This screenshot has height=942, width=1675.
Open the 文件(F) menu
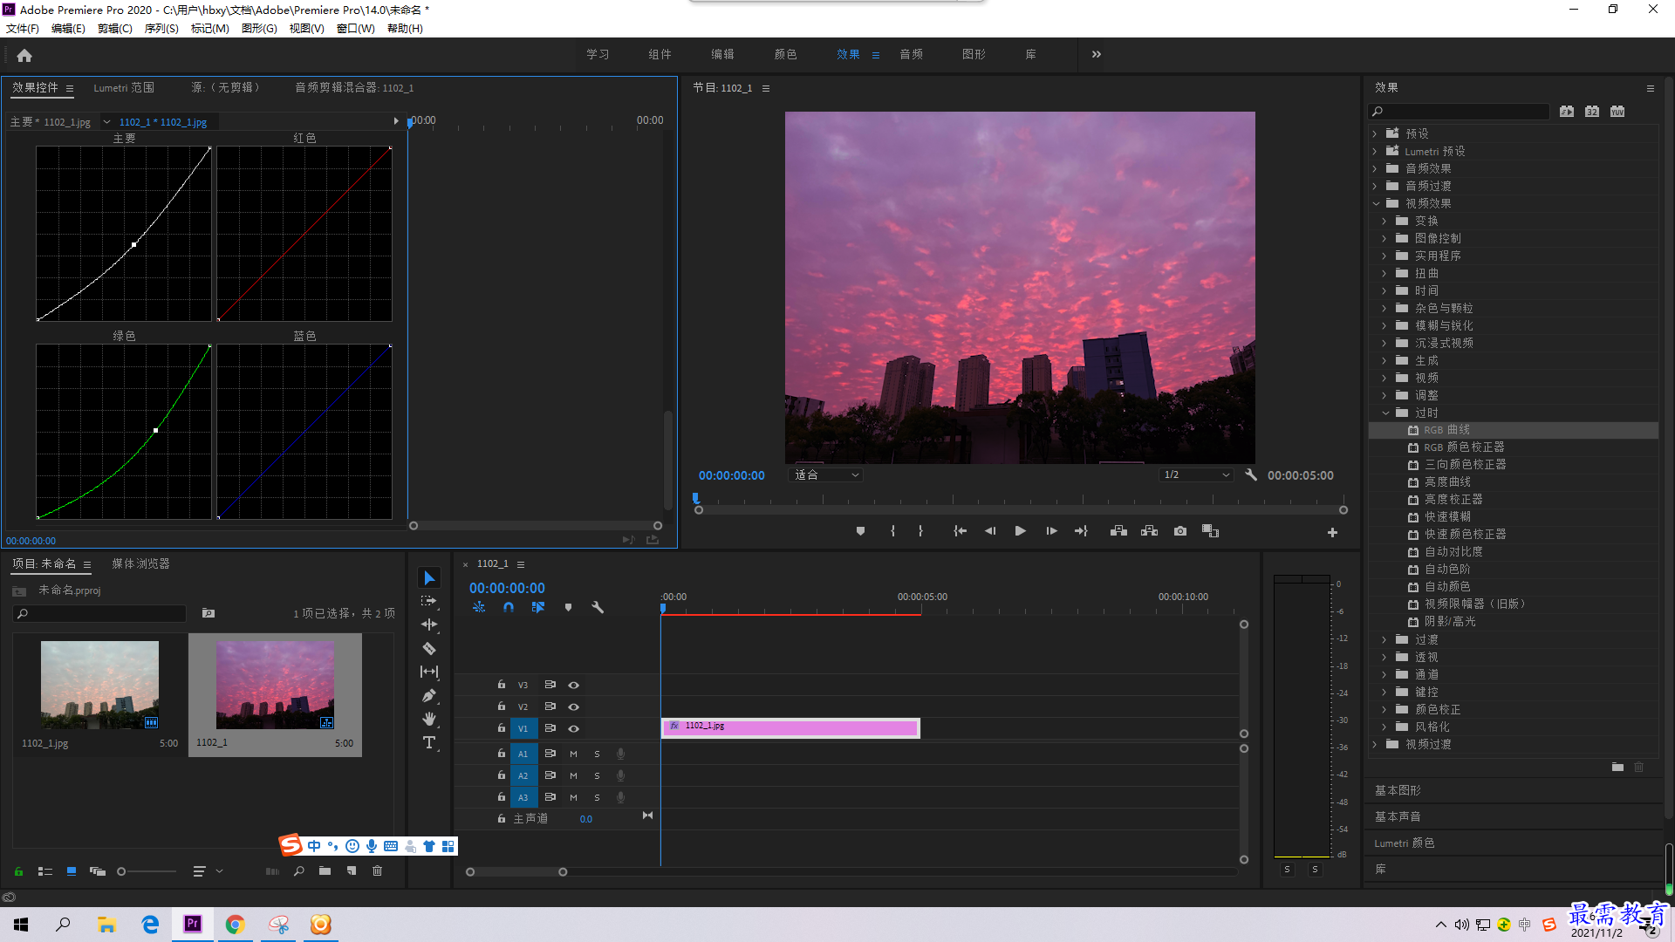point(23,28)
